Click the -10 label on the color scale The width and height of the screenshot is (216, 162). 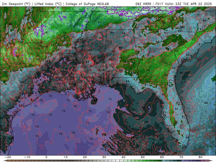tap(27, 157)
